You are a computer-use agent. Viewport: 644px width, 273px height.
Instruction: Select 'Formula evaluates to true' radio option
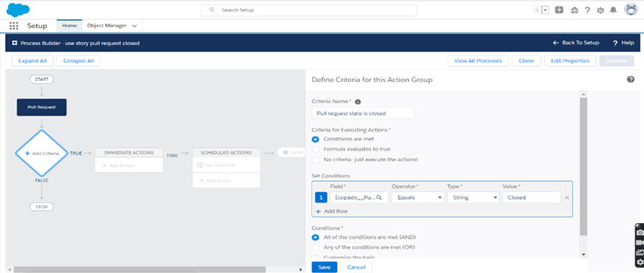316,149
